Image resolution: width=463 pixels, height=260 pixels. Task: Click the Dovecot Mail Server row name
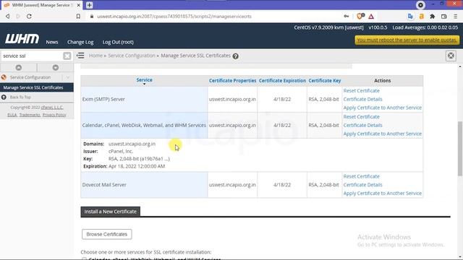[x=104, y=185]
